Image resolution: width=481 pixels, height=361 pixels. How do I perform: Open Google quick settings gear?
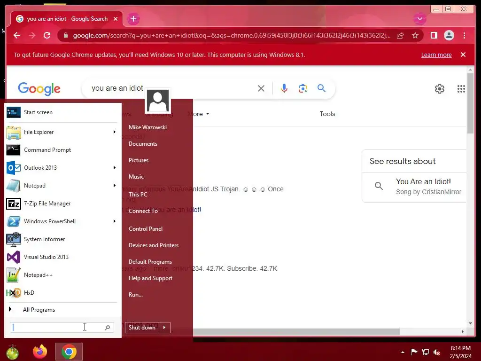click(439, 89)
